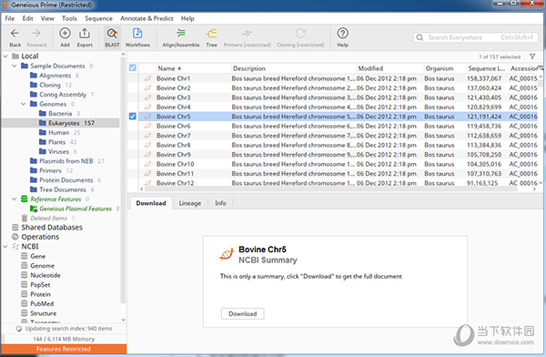This screenshot has height=357, width=546.
Task: Open the Human genomes folder
Action: tap(59, 132)
